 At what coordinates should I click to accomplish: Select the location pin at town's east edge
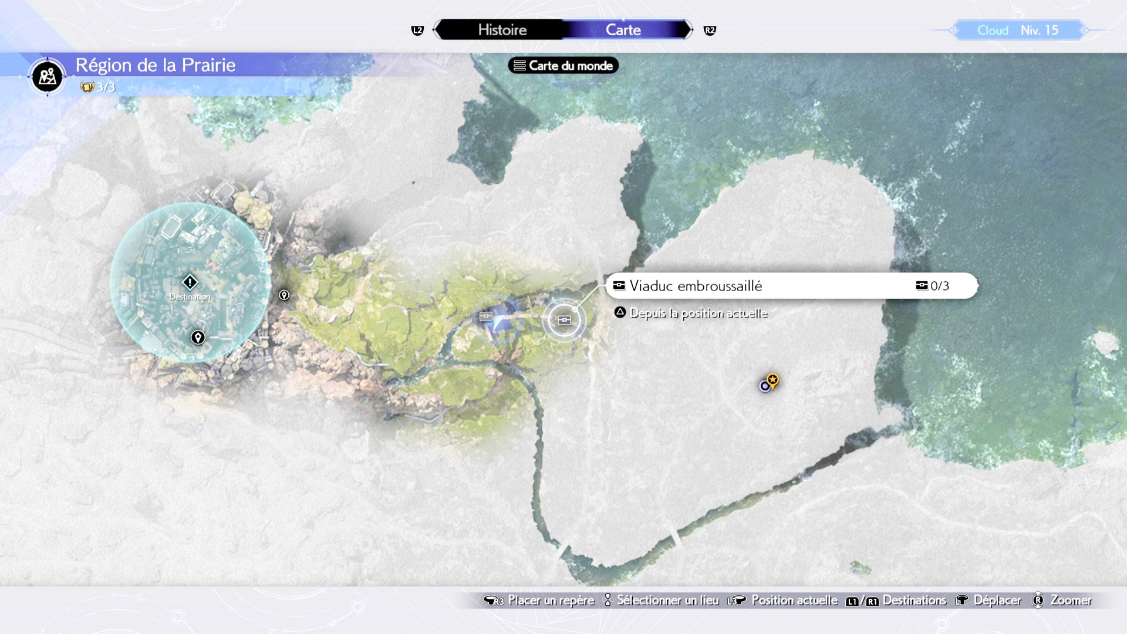tap(284, 295)
